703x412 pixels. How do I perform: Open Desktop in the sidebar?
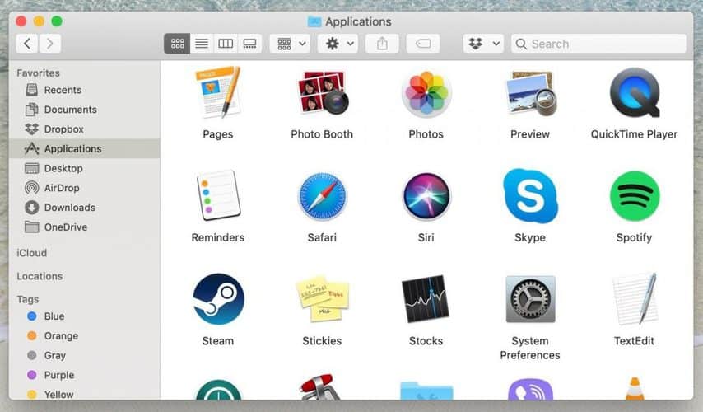(x=84, y=168)
